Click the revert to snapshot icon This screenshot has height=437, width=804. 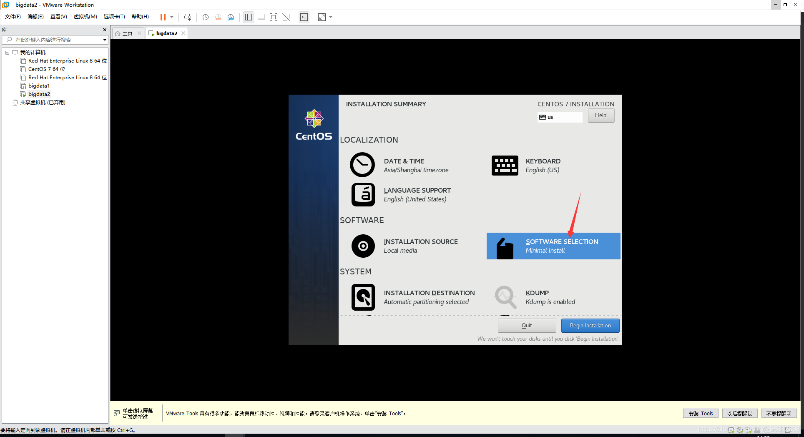click(x=218, y=17)
